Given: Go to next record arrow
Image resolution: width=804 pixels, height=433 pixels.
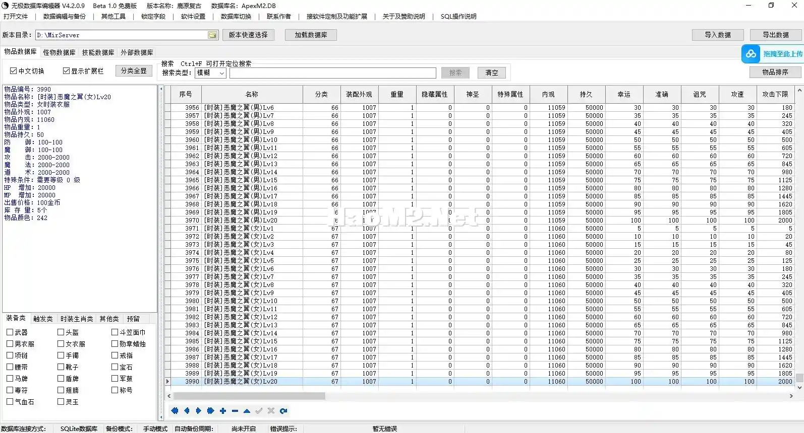Looking at the screenshot, I should pos(199,411).
